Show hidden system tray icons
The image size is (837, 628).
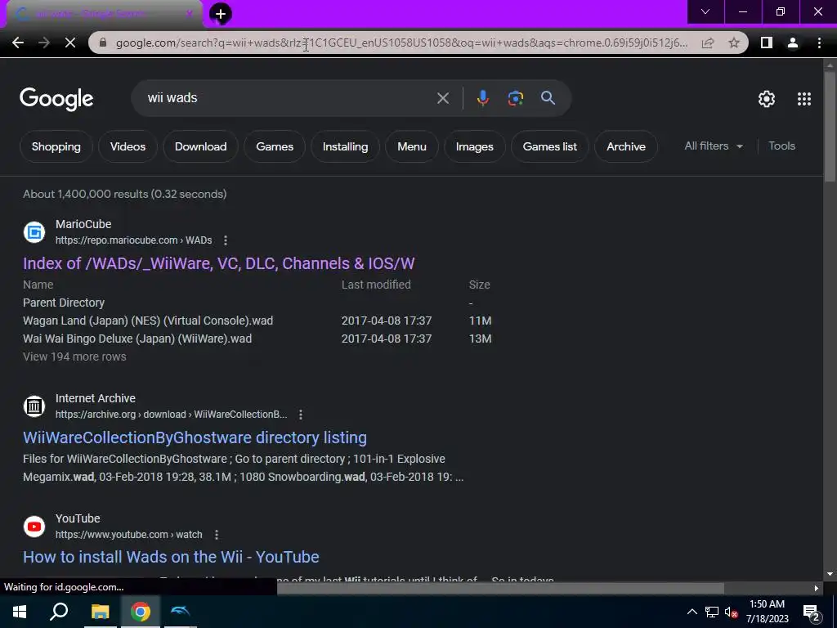(x=692, y=612)
